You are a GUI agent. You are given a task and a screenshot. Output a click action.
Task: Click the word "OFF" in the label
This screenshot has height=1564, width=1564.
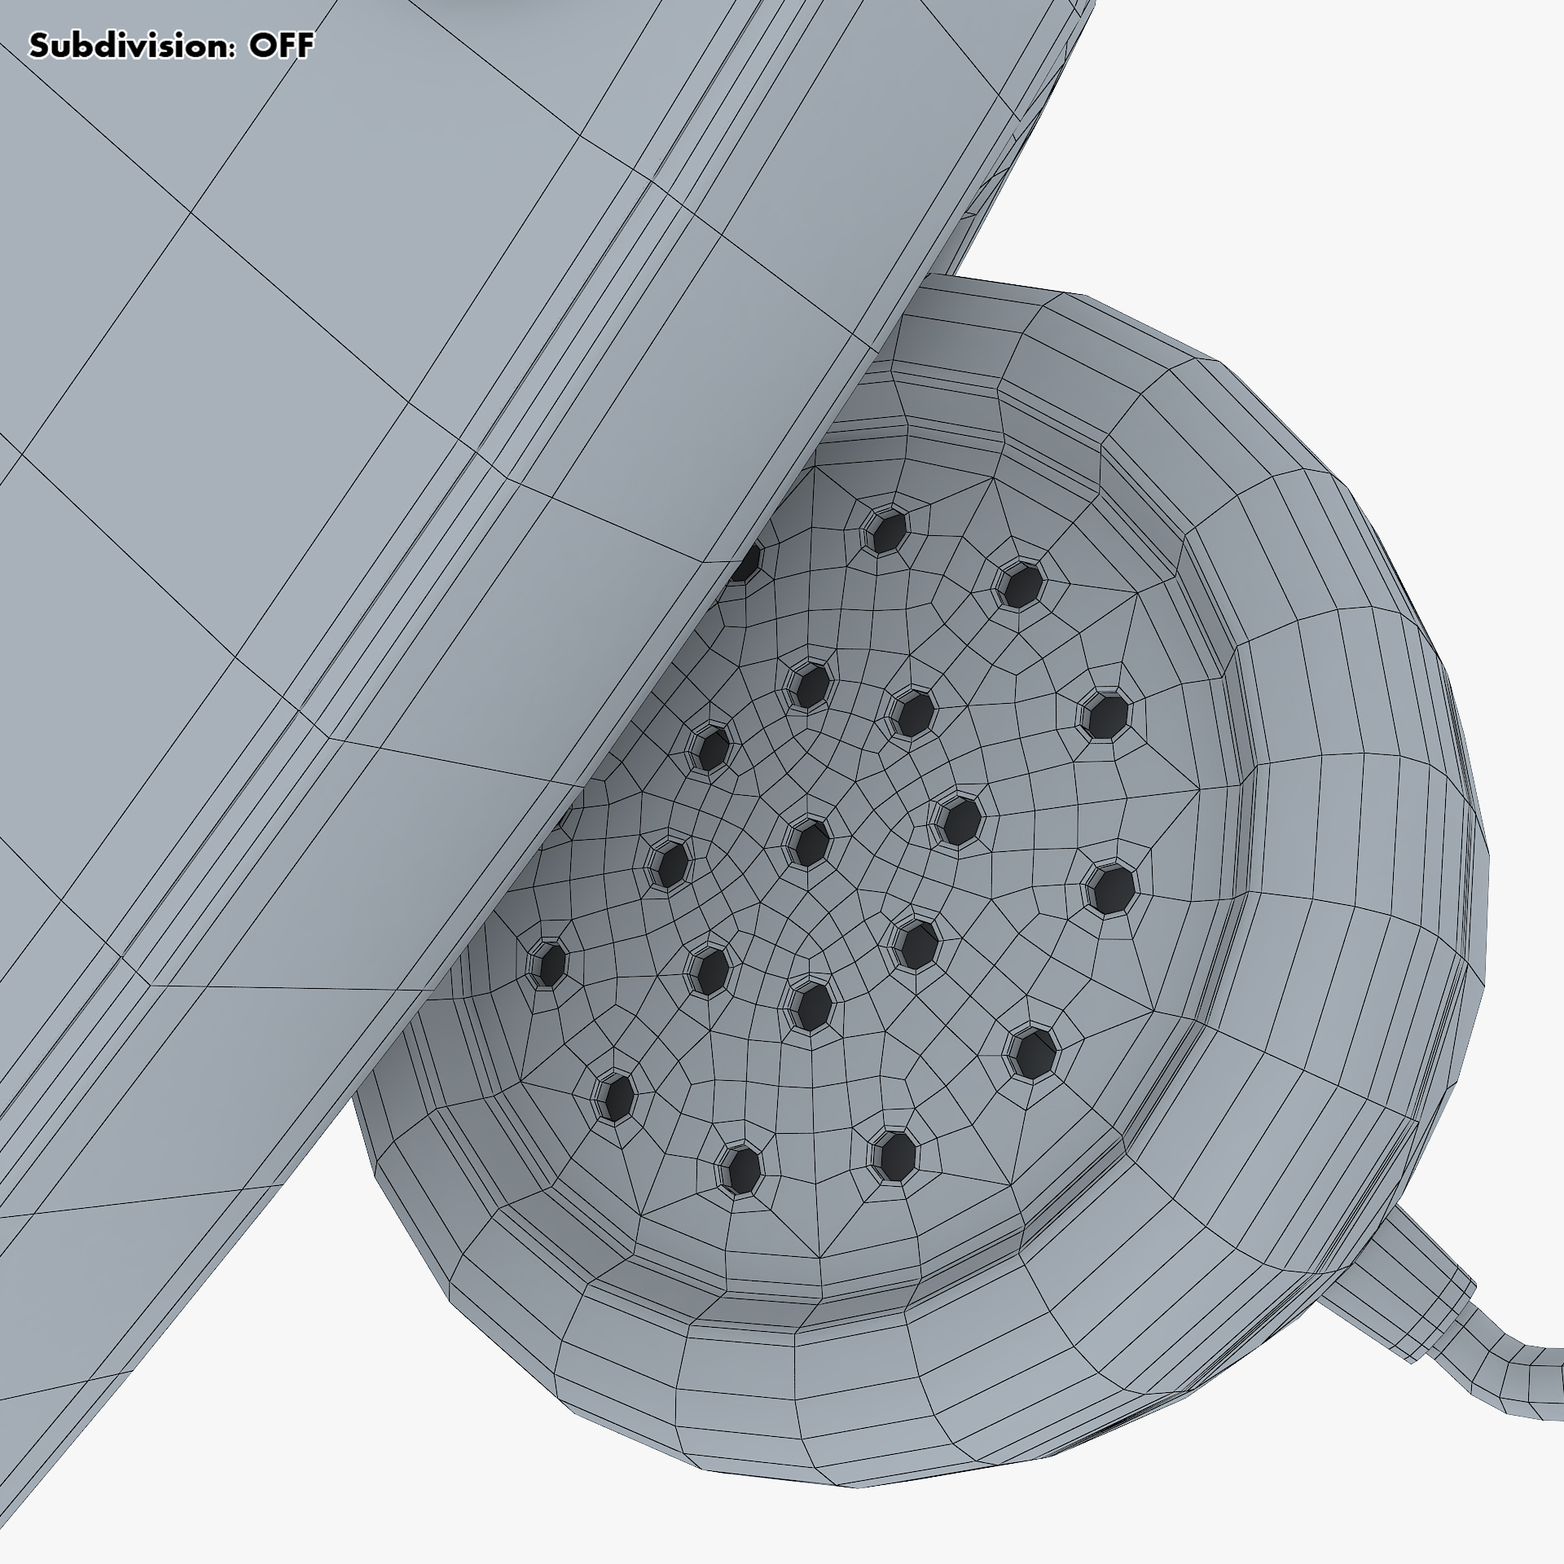[281, 46]
